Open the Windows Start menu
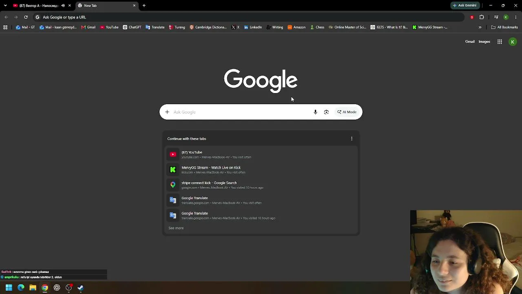 tap(9, 287)
